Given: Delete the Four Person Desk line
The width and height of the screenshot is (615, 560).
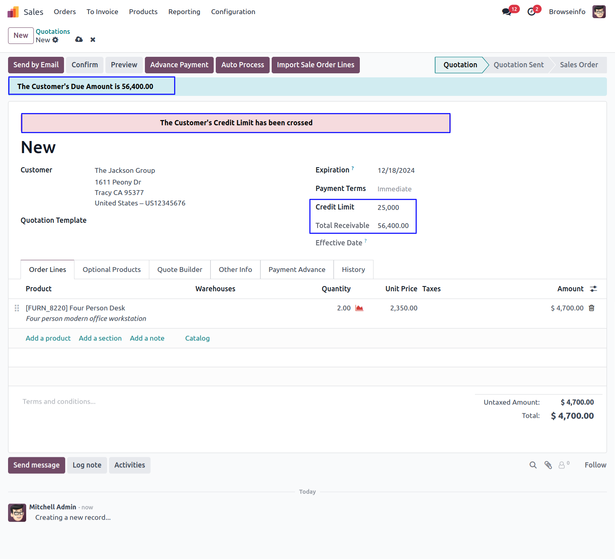Looking at the screenshot, I should pyautogui.click(x=592, y=308).
